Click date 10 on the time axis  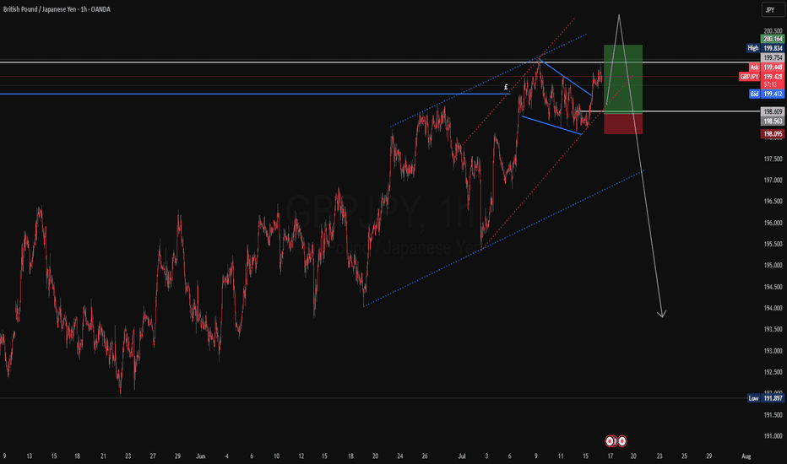tap(277, 456)
